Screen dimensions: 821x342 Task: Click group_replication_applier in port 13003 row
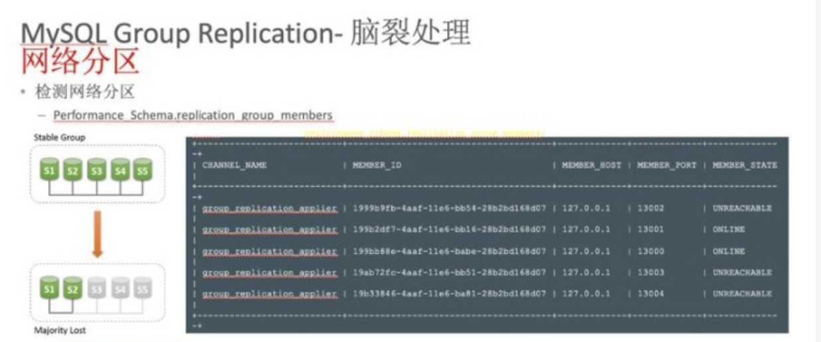(x=270, y=272)
